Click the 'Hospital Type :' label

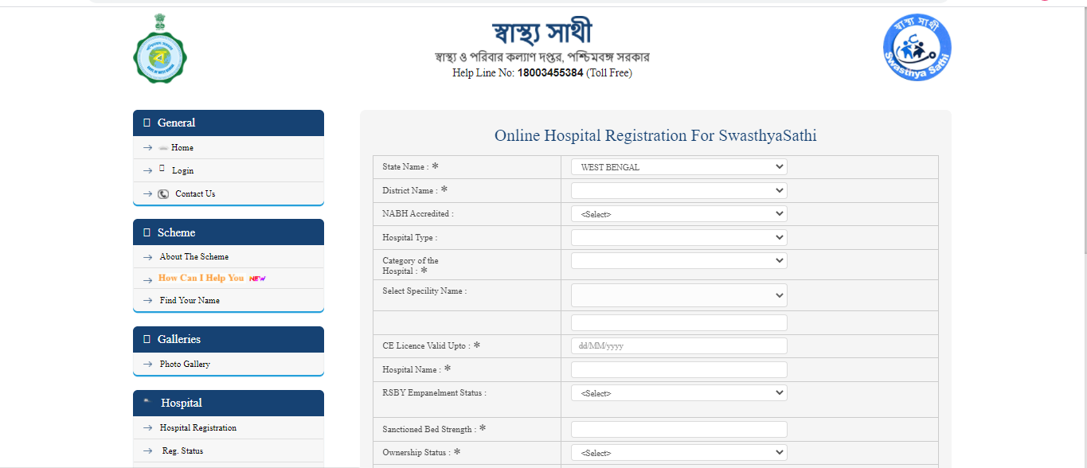click(410, 238)
